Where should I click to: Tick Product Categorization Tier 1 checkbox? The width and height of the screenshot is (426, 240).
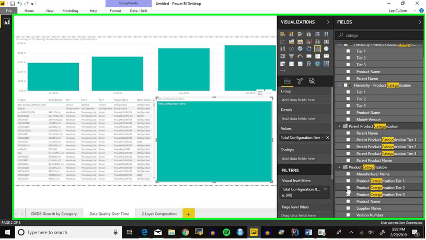click(348, 181)
